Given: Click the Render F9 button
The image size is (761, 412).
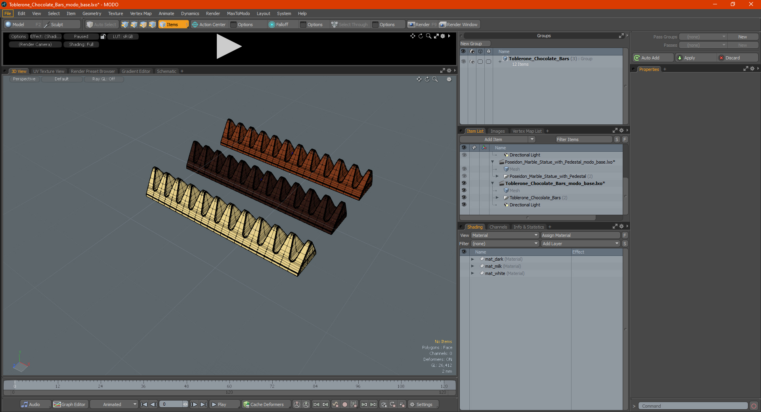Looking at the screenshot, I should pyautogui.click(x=422, y=25).
